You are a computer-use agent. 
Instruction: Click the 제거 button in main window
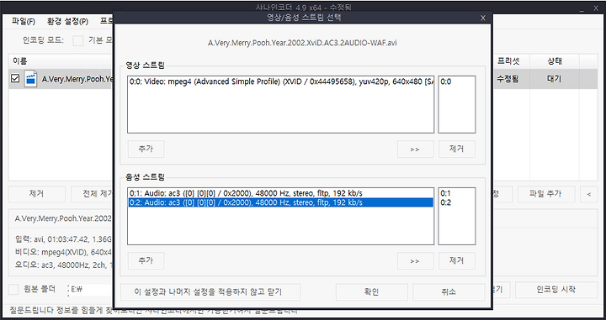click(x=37, y=194)
